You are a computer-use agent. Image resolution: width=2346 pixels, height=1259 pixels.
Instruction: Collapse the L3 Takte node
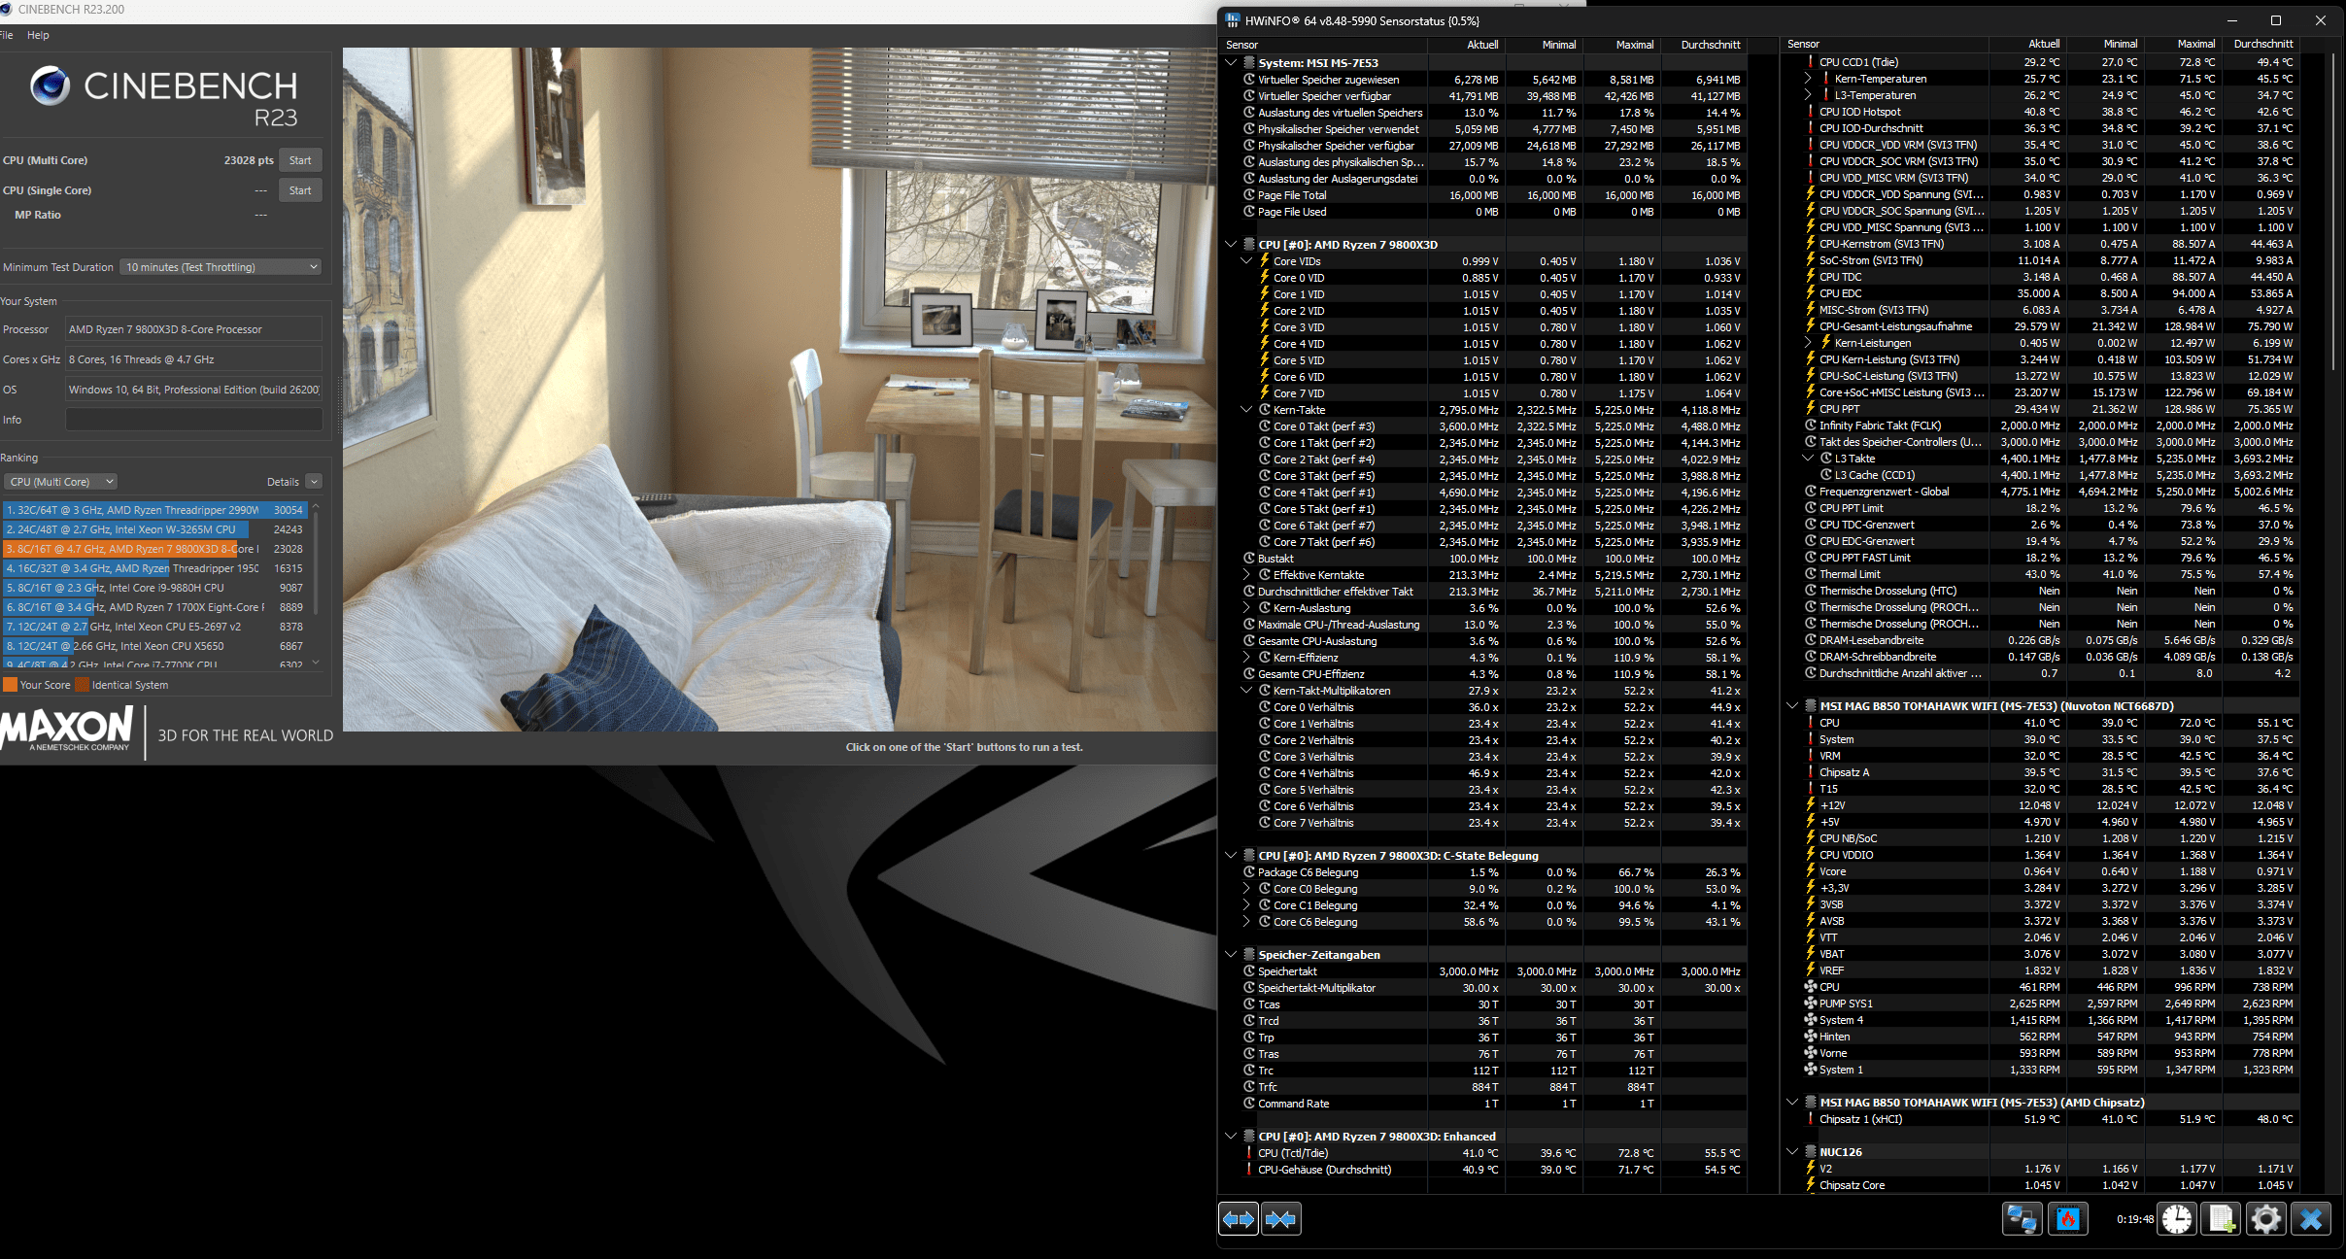1808,459
